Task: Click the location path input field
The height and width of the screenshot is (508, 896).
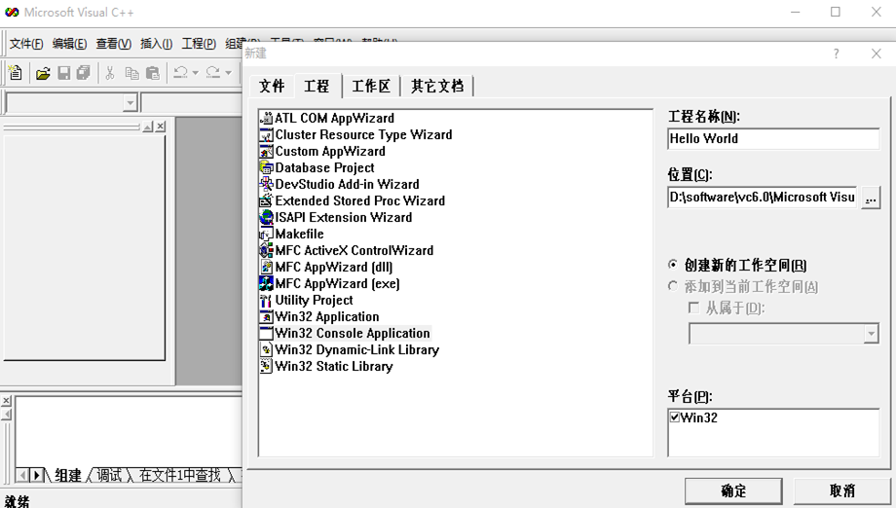Action: tap(762, 198)
